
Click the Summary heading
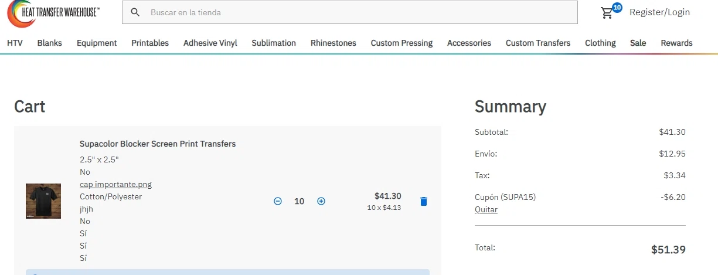click(x=511, y=106)
